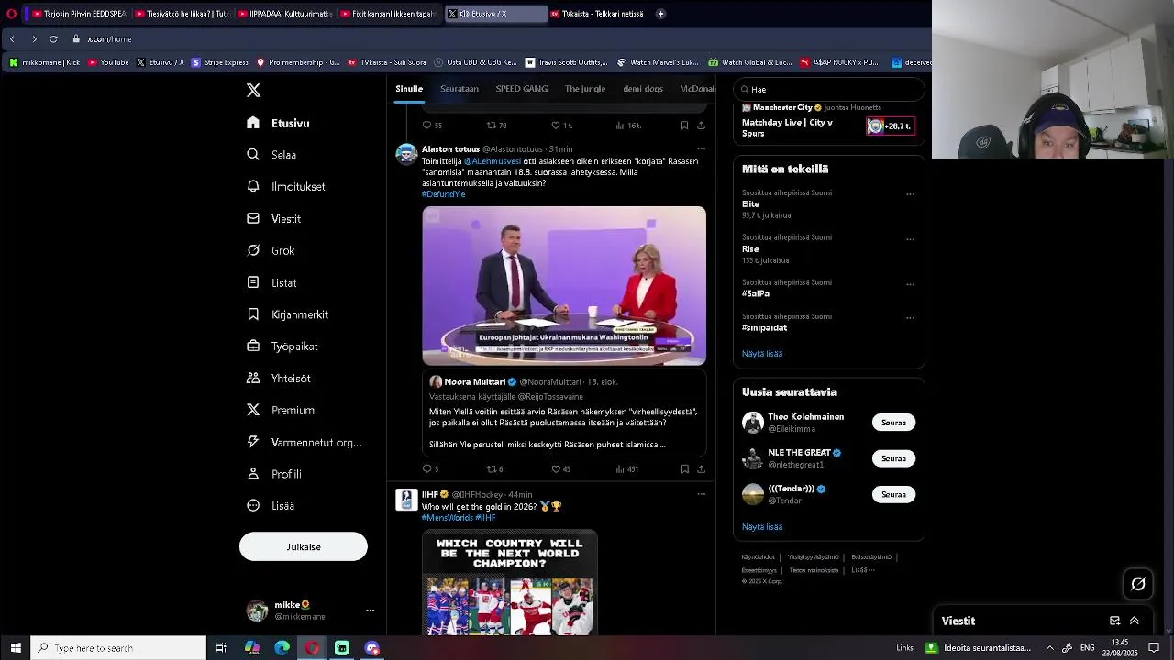Open options for #SaiPa trend

pyautogui.click(x=910, y=284)
